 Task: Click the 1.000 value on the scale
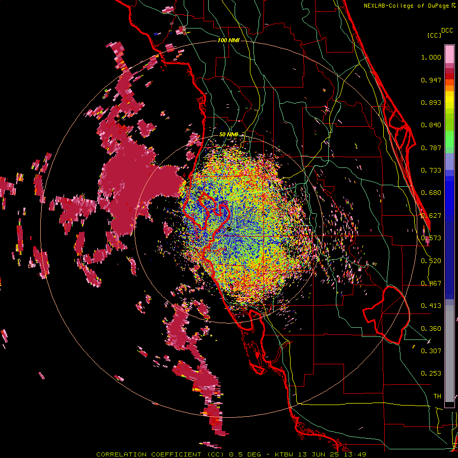(x=431, y=57)
